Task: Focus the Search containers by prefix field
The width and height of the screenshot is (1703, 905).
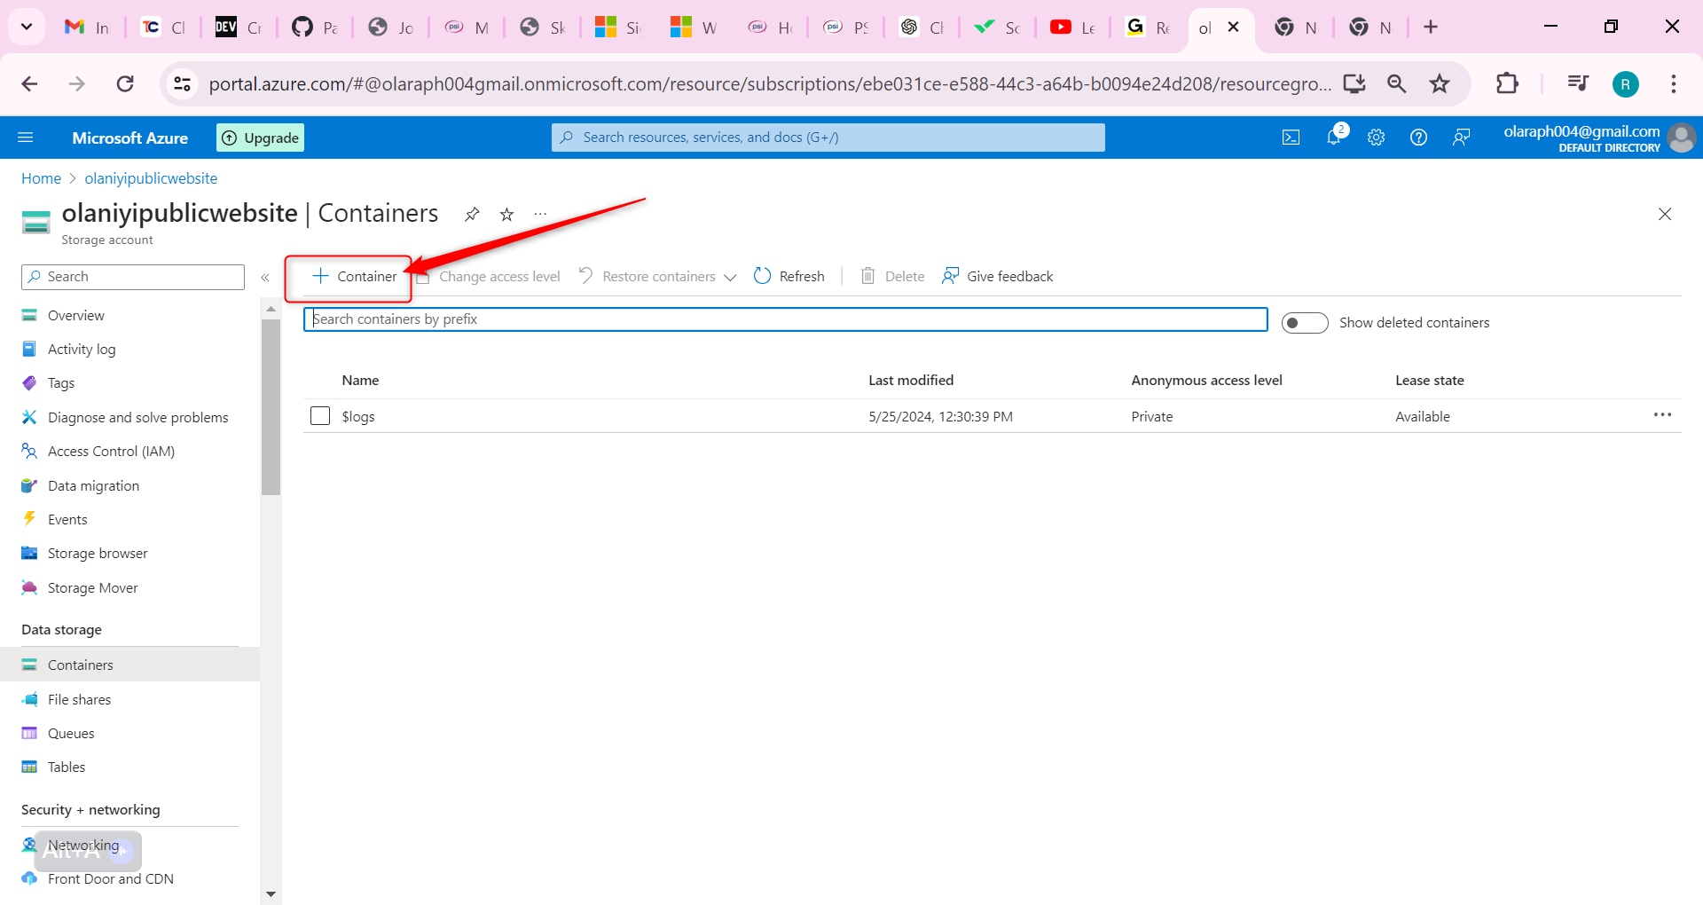Action: point(785,319)
